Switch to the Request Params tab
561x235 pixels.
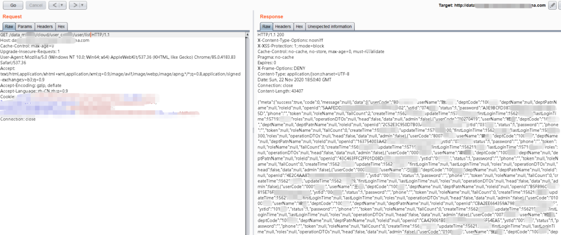click(25, 27)
